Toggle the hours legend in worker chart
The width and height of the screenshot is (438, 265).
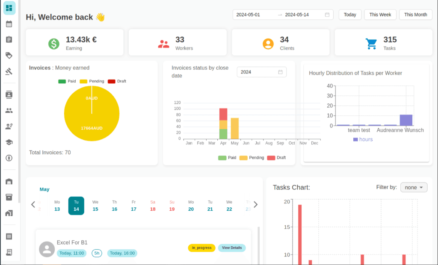[x=363, y=139]
